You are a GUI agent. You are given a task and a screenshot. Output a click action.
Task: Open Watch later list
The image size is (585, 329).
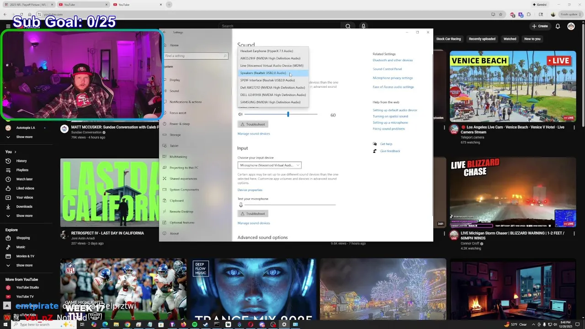click(24, 179)
